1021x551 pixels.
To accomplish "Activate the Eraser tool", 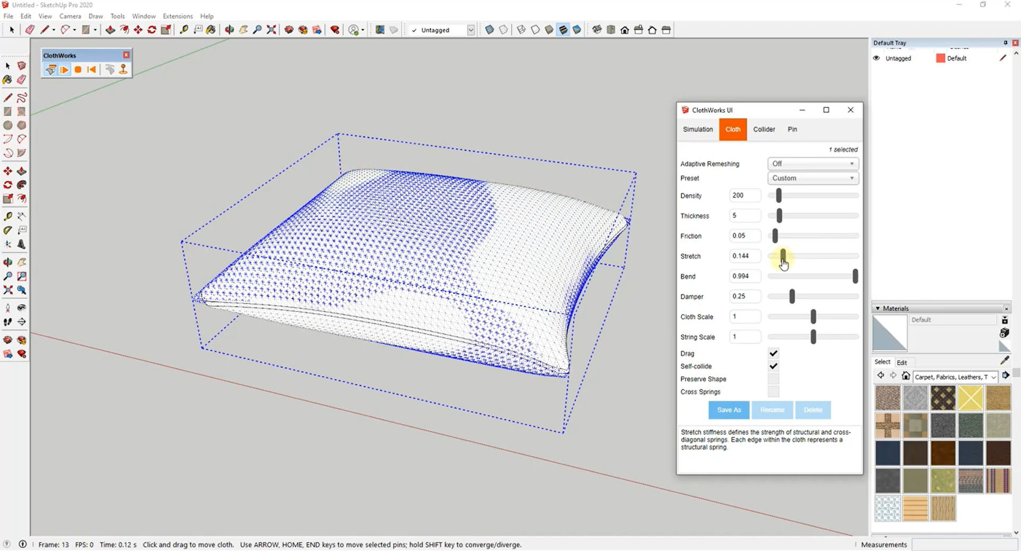I will tap(22, 79).
